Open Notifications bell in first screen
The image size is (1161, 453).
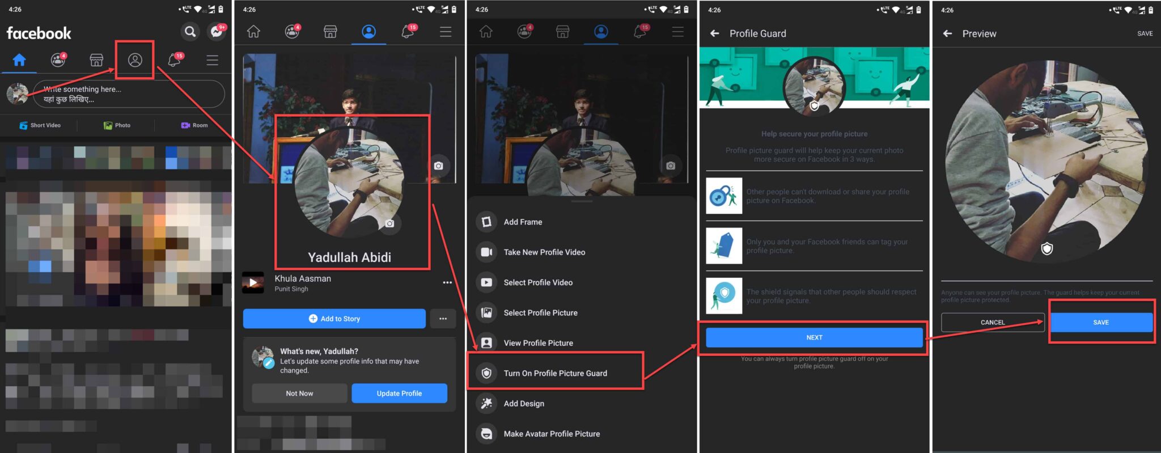coord(175,60)
